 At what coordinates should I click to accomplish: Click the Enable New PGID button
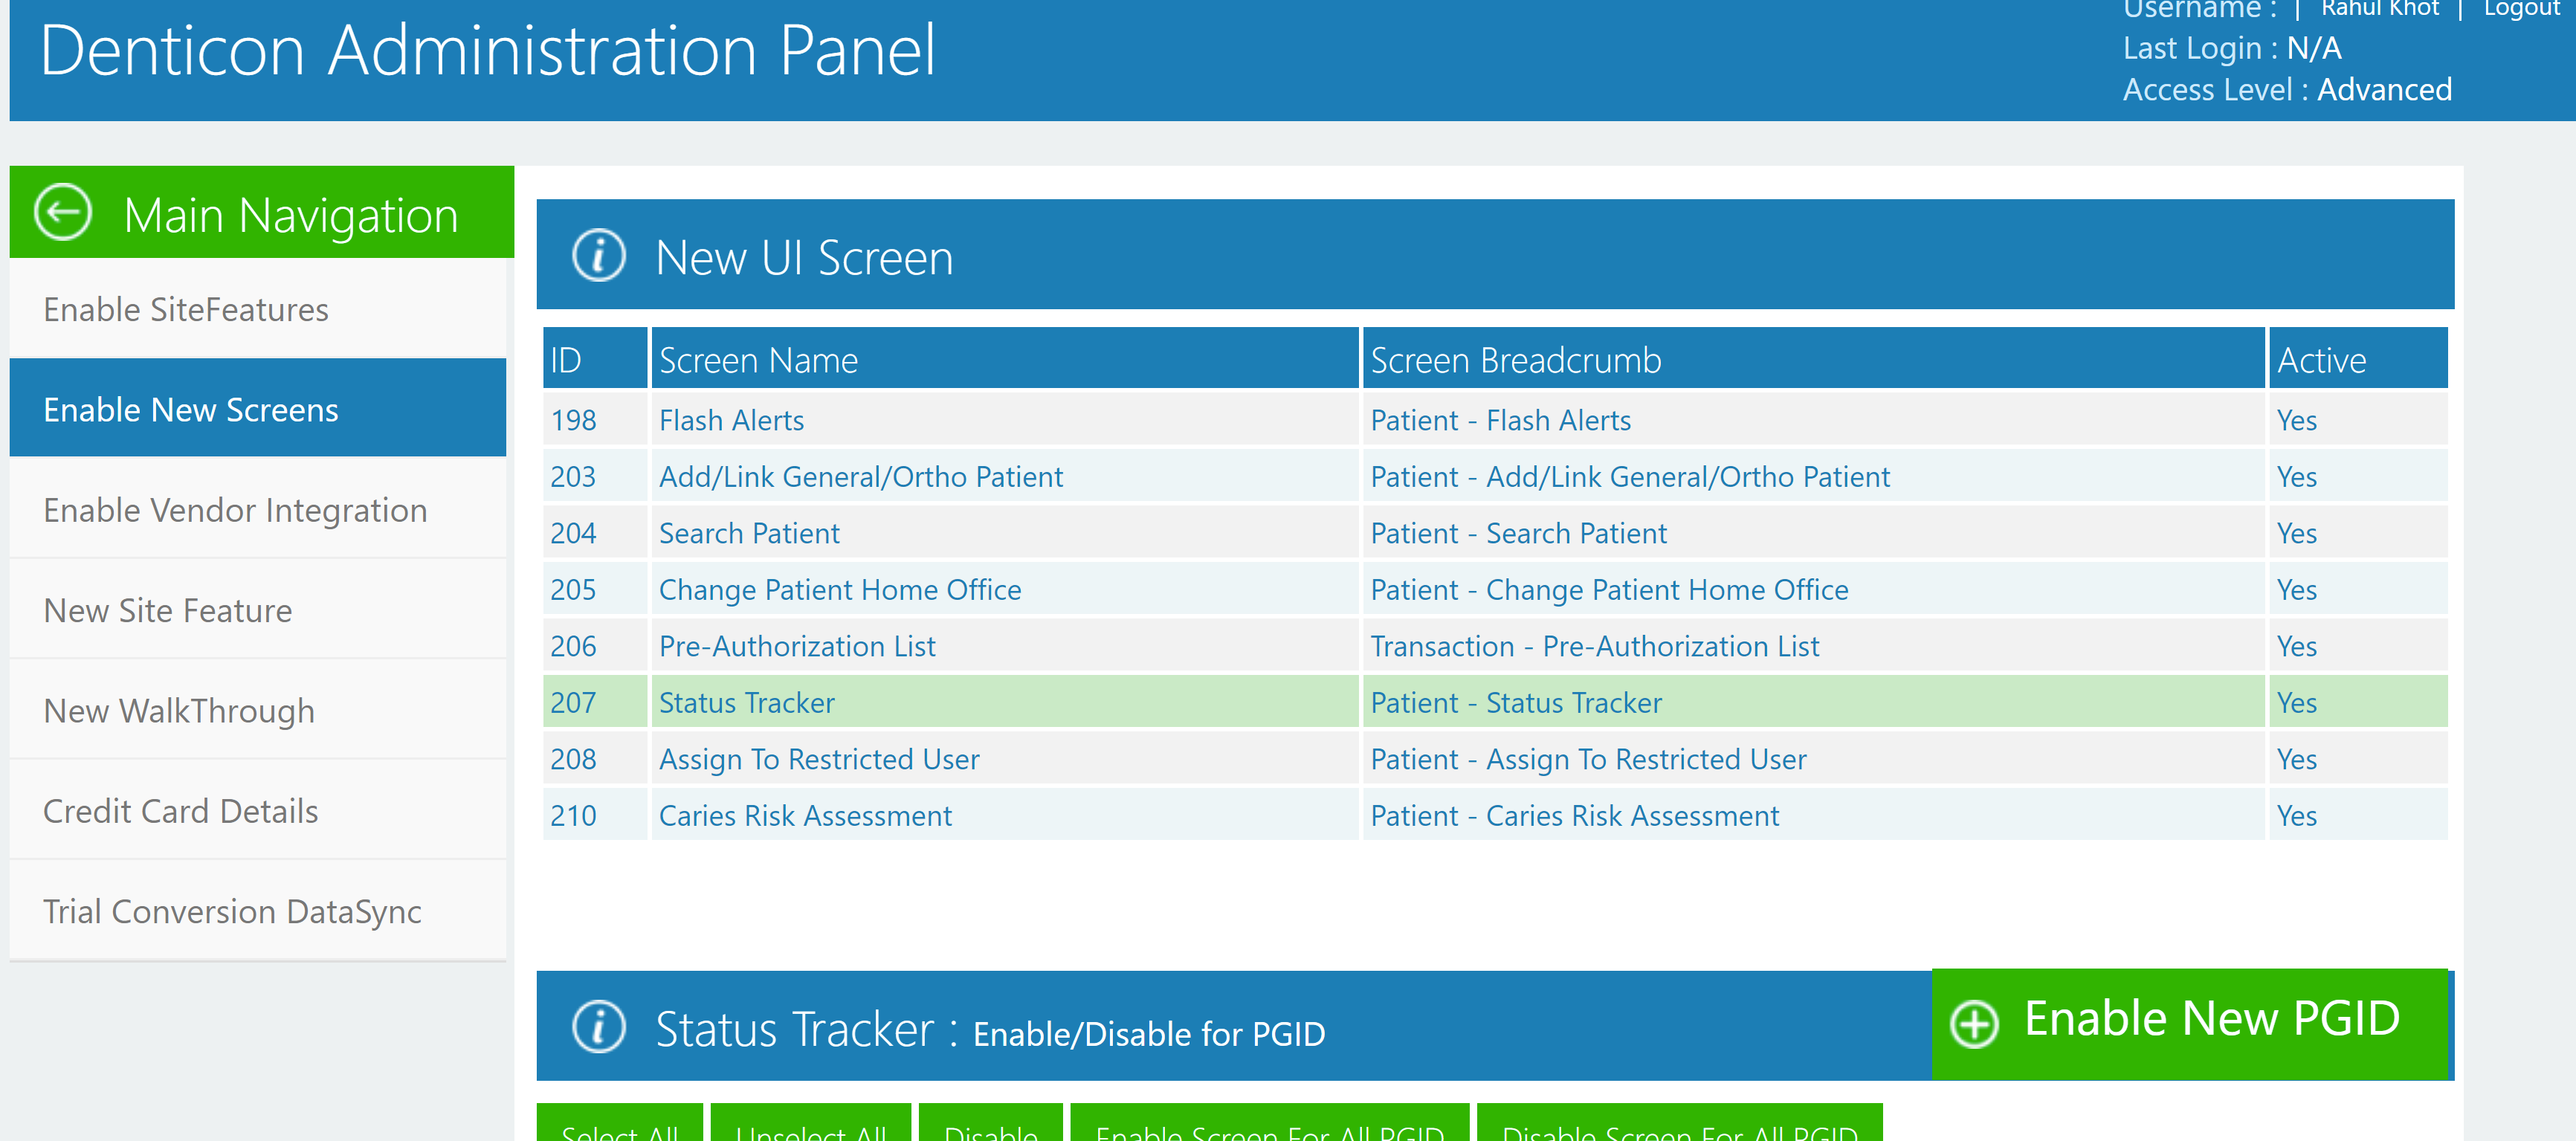(2189, 1023)
